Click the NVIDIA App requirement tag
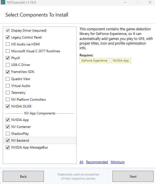The width and height of the screenshot is (155, 184). [x=121, y=61]
